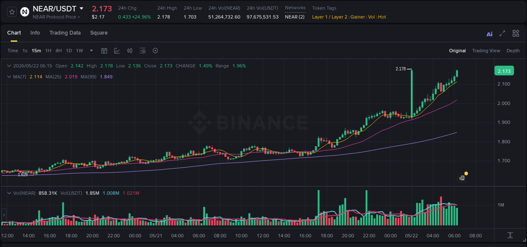Click the 05/22 date label on time axis
Viewport: 527px width, 247px height.
click(411, 235)
